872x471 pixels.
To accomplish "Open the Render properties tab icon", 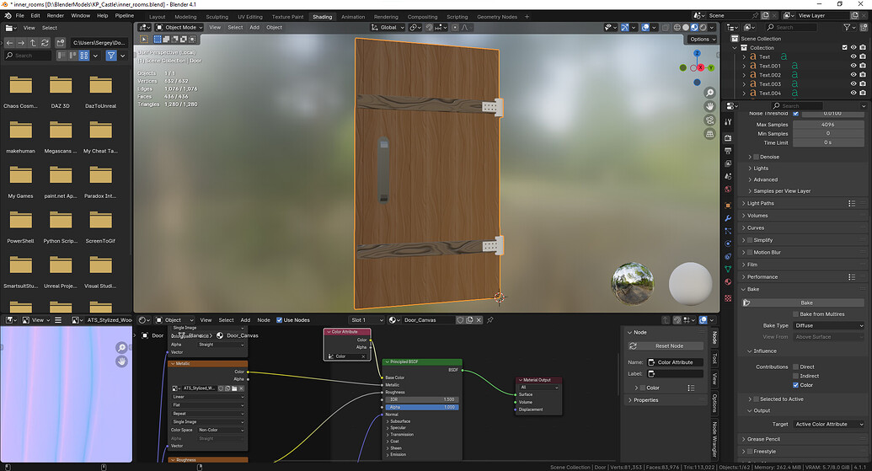I will click(x=728, y=138).
